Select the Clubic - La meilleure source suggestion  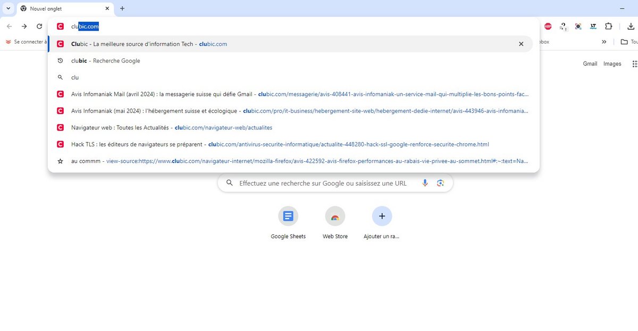point(290,44)
